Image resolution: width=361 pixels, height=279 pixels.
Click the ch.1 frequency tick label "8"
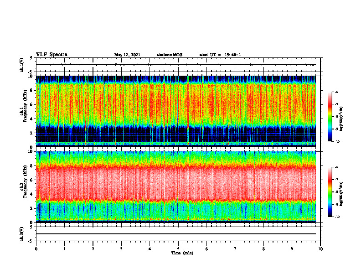(32, 90)
